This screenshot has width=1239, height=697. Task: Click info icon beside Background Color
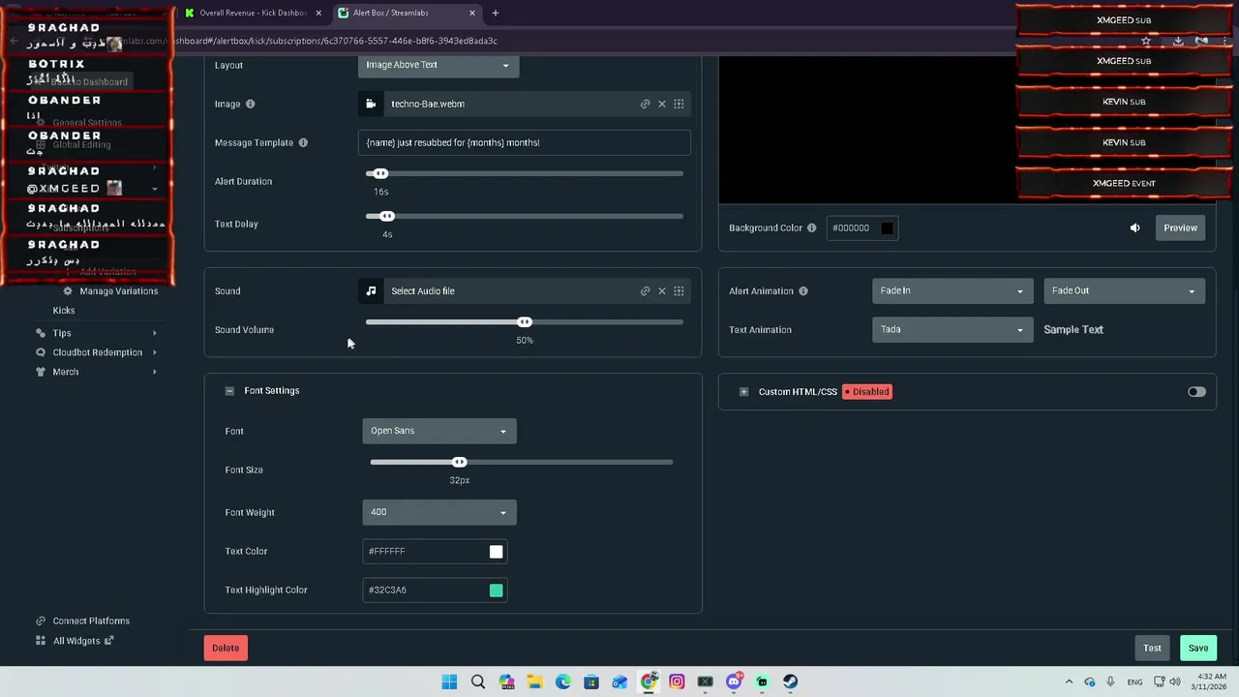(811, 227)
